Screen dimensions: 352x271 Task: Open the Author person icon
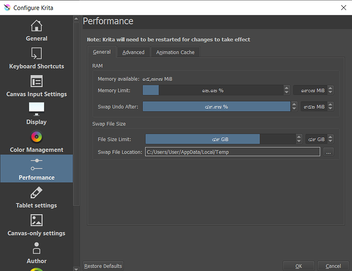tap(37, 248)
